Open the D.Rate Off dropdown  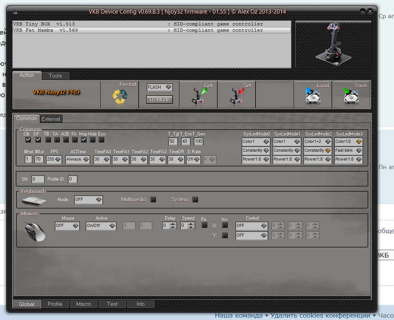point(193,159)
